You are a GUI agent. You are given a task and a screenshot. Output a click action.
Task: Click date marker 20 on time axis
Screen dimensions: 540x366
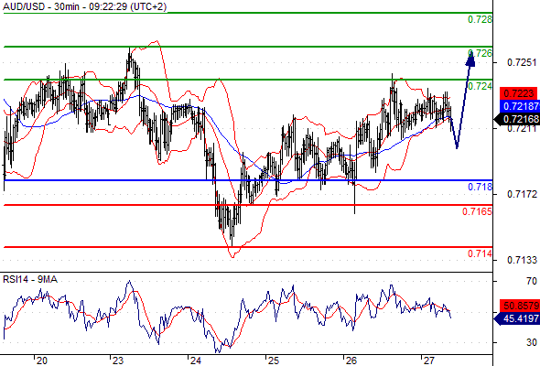42,361
